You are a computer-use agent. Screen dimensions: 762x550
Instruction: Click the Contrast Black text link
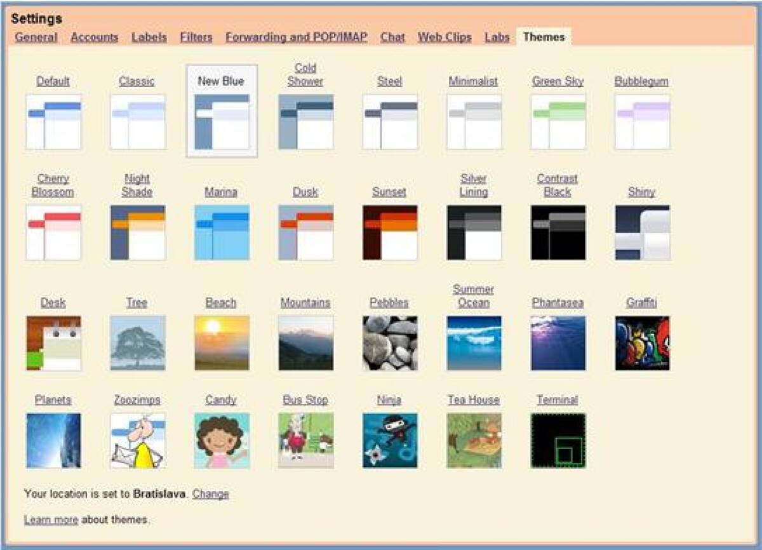(558, 185)
